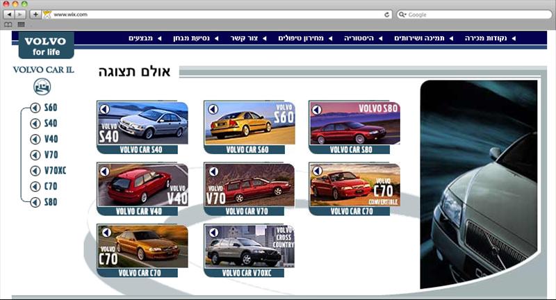Screen dimensions: 556x300
Task: Select S60 text link in sidebar
Action: 51,108
